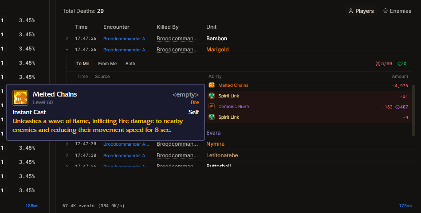Click the 5,169 total damage value
Image resolution: width=421 pixels, height=213 pixels.
tap(387, 64)
